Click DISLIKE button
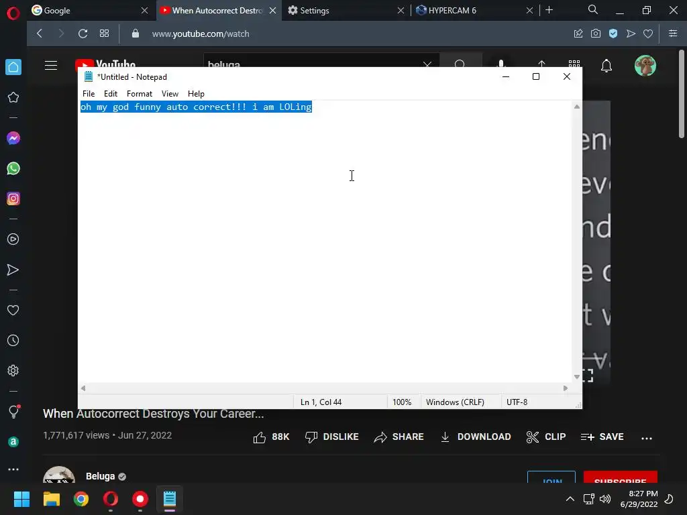This screenshot has height=515, width=687. tap(331, 437)
